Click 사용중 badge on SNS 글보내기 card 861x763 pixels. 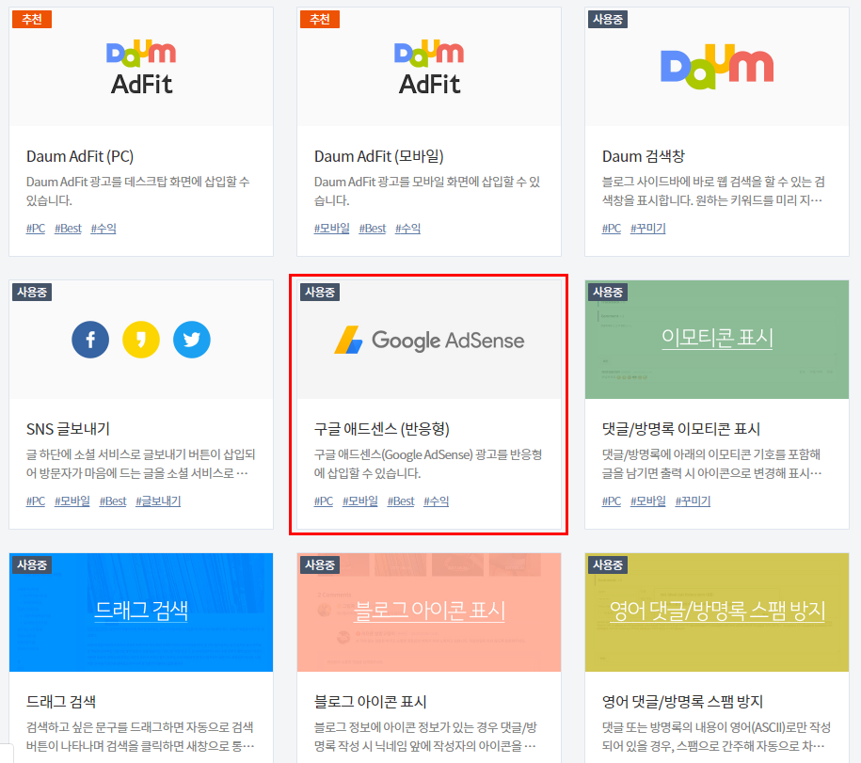point(32,292)
